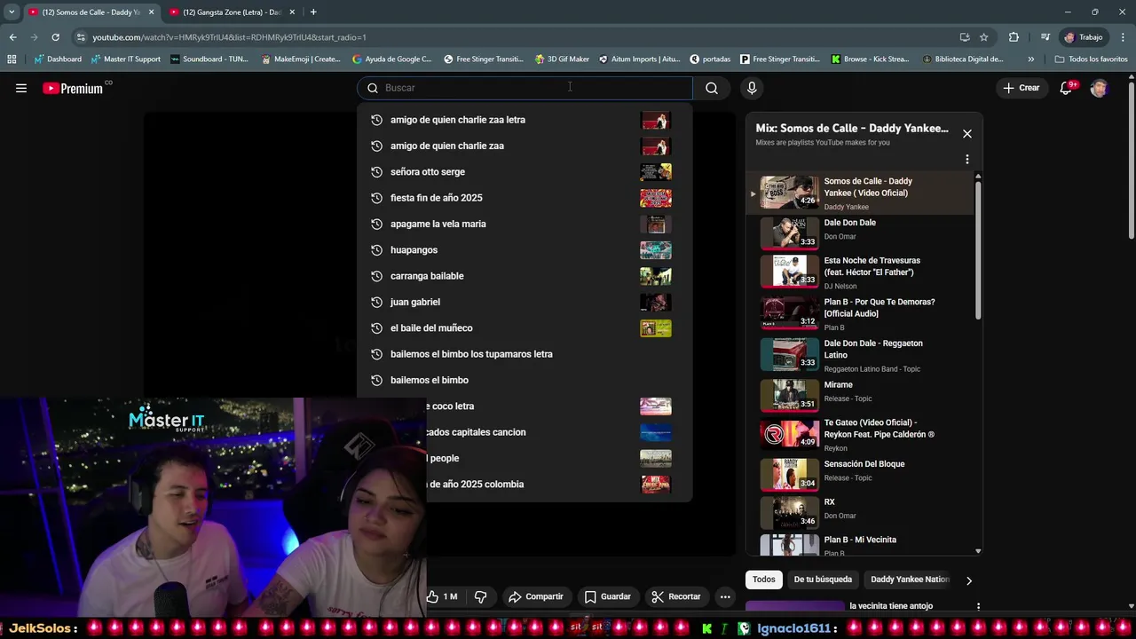The height and width of the screenshot is (639, 1136).
Task: Play Dale Don Dale by Don Omar
Action: click(x=861, y=232)
